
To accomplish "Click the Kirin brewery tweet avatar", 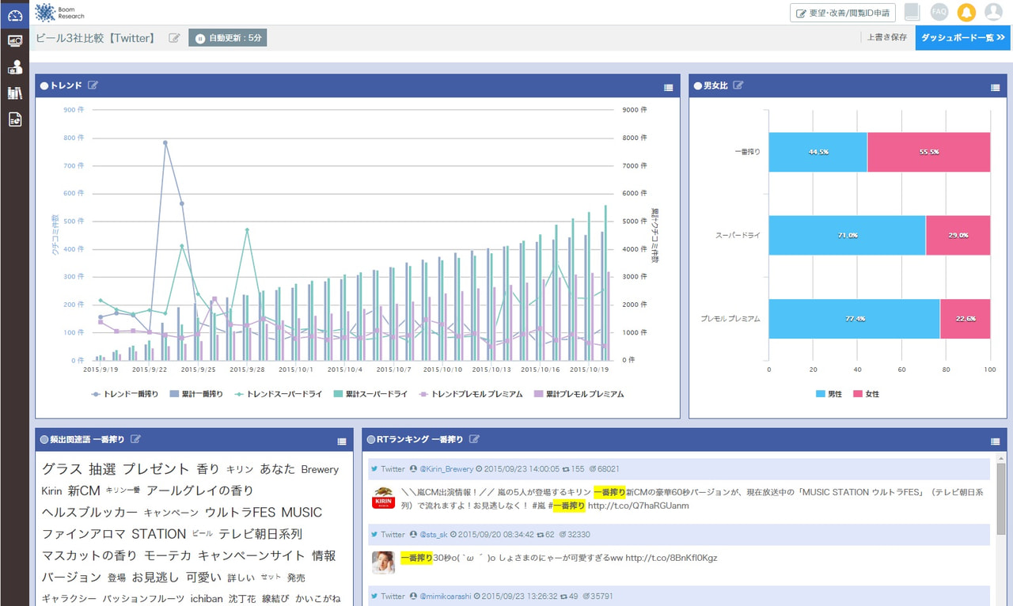I will [x=383, y=498].
